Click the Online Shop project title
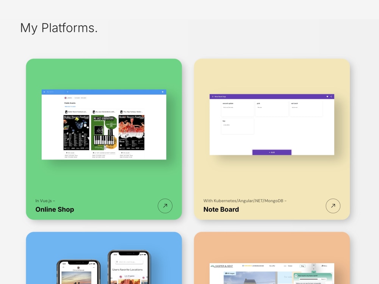 pos(55,209)
